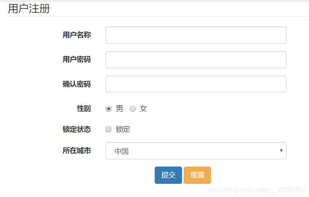
Task: Reset the form using 重置 button
Action: (x=197, y=175)
